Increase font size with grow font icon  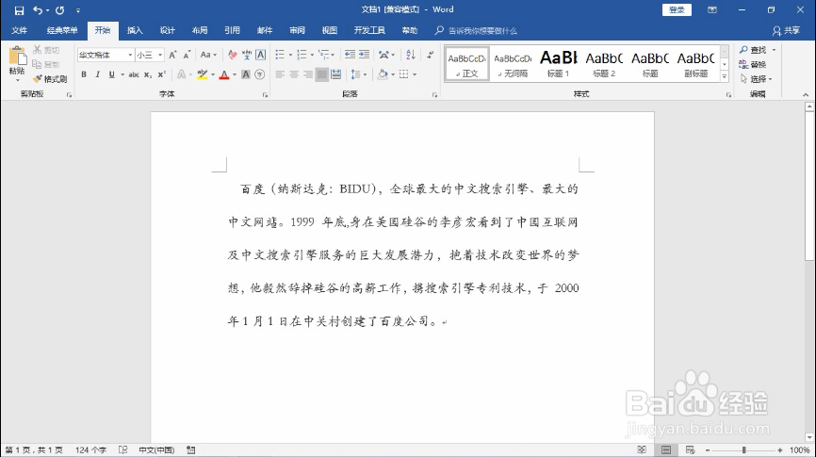[172, 55]
